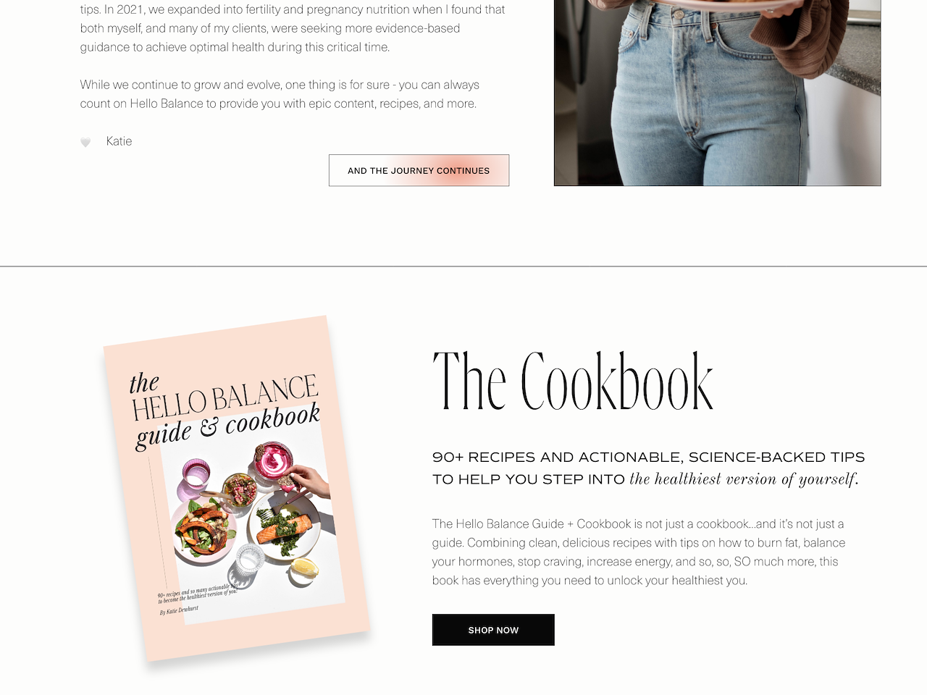Click the 90+ Recipes and Actionable subtitle

(648, 468)
